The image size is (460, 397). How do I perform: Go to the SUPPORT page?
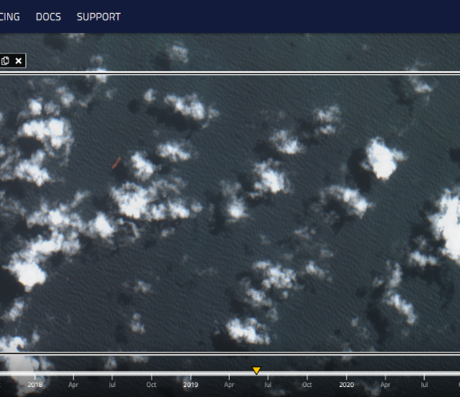tap(98, 17)
